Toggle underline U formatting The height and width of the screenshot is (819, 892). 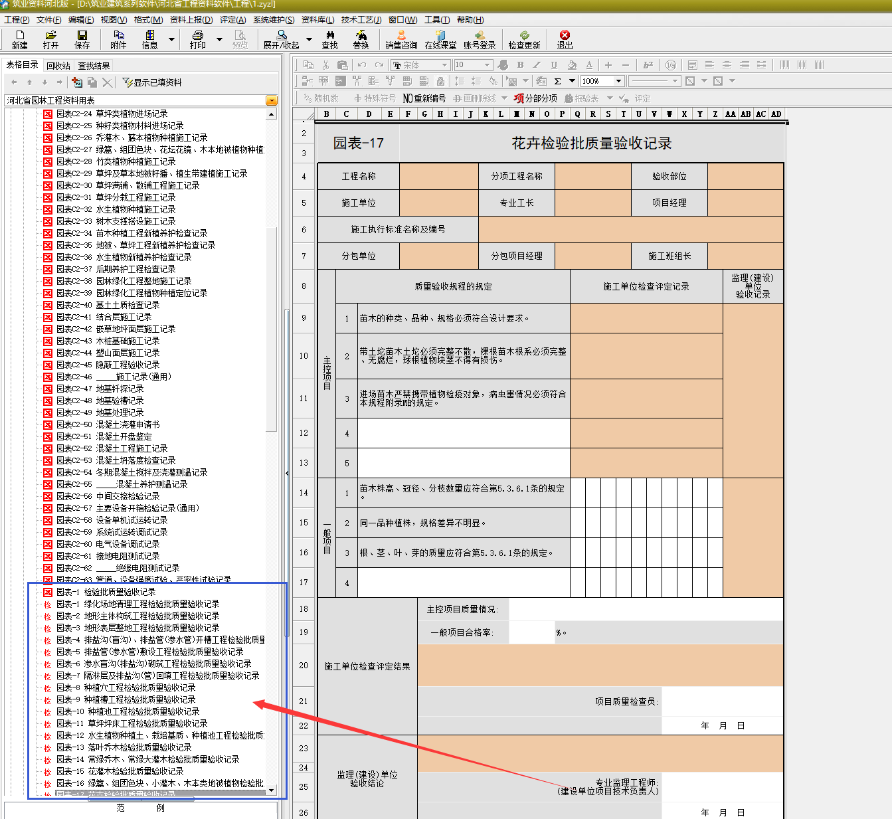(554, 64)
